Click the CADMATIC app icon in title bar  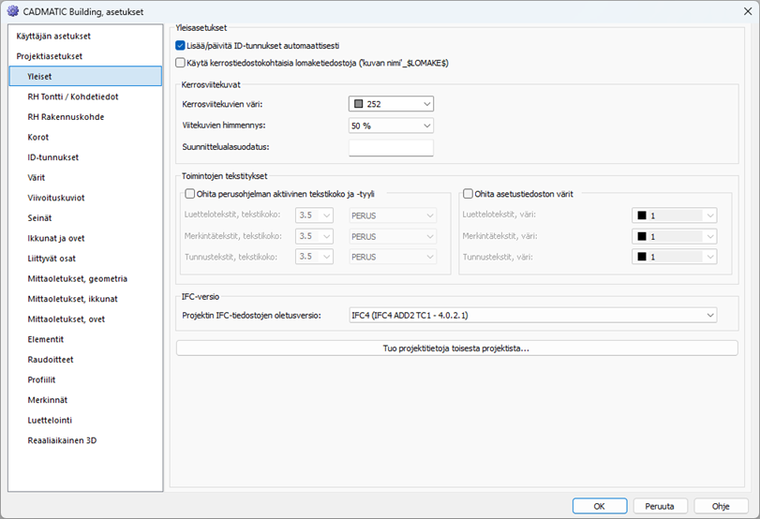pyautogui.click(x=13, y=10)
